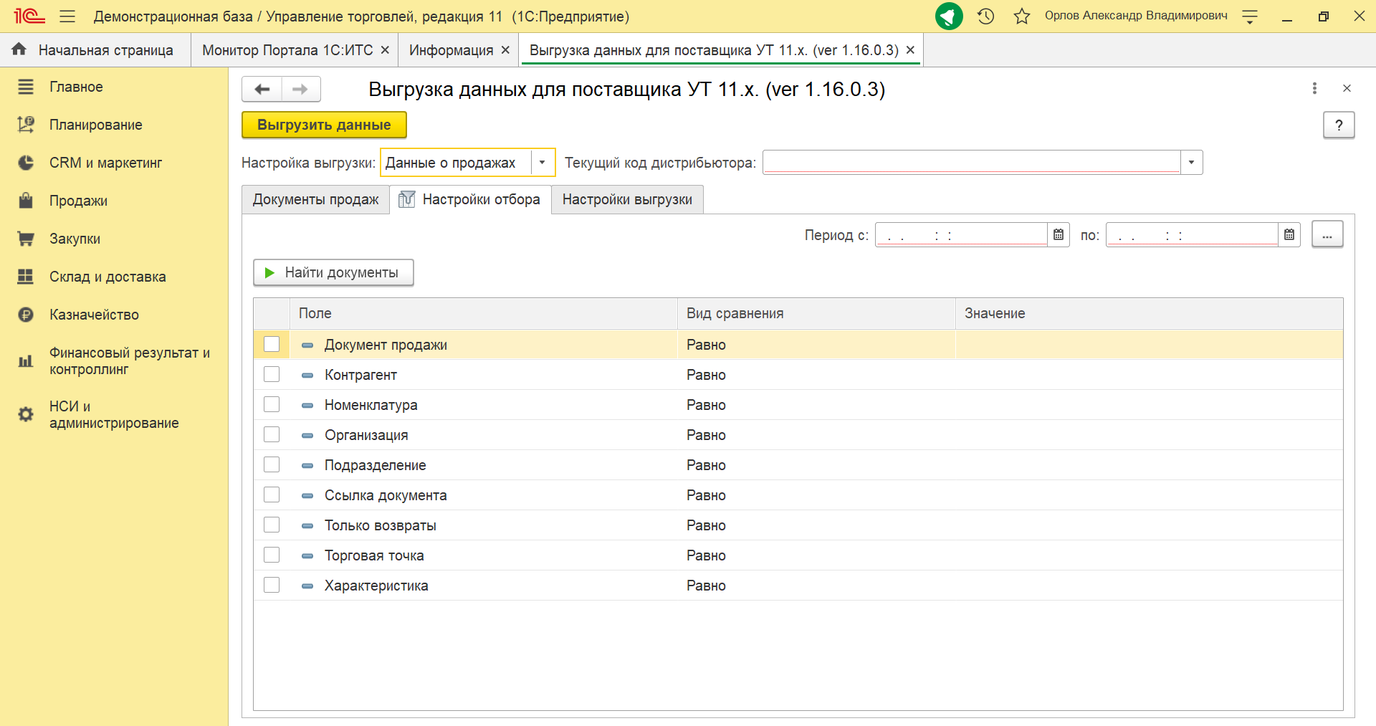Viewport: 1376px width, 726px height.
Task: Click Равно in the Характеристика row
Action: click(x=706, y=586)
